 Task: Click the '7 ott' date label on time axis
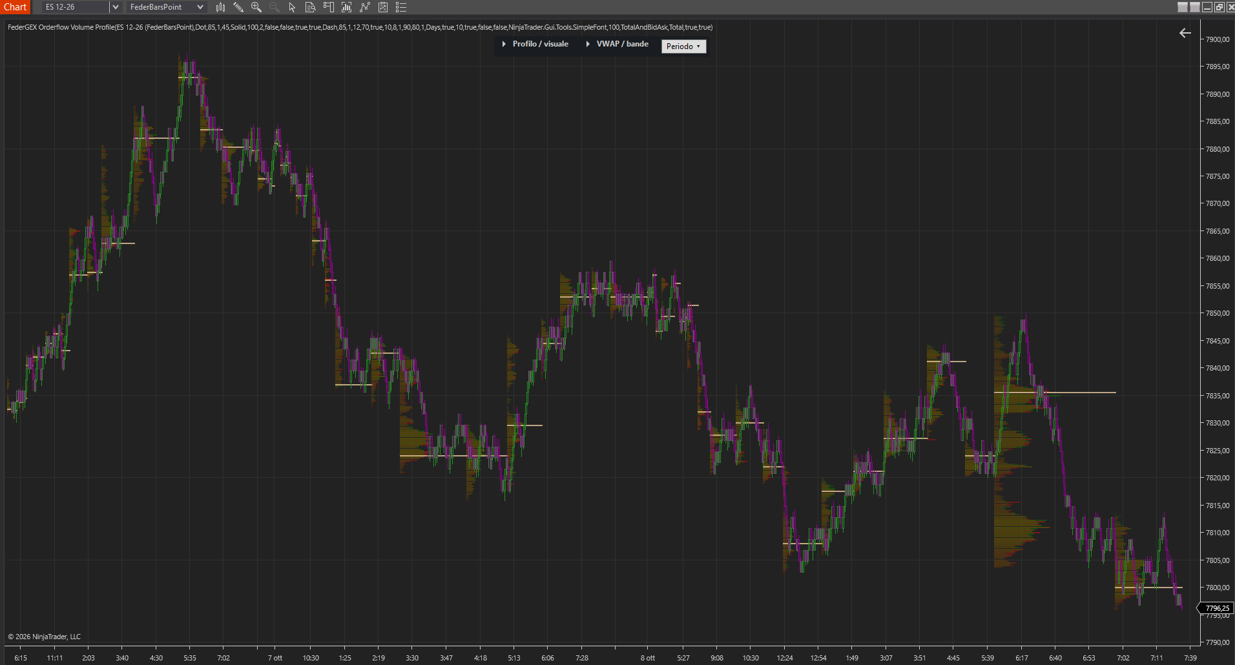(275, 658)
